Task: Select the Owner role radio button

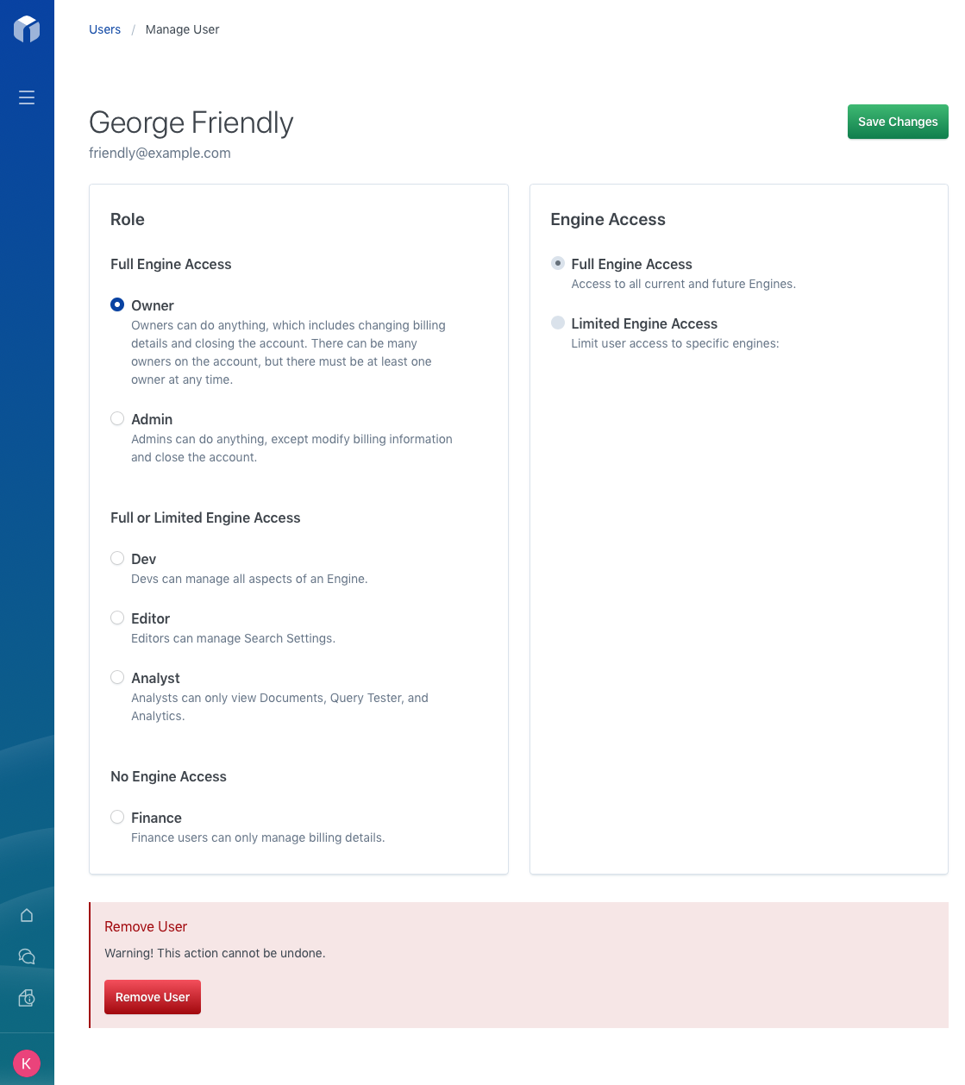Action: coord(117,304)
